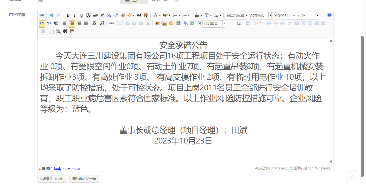The height and width of the screenshot is (184, 366).
Task: Make selected text superscript
Action: (102, 15)
